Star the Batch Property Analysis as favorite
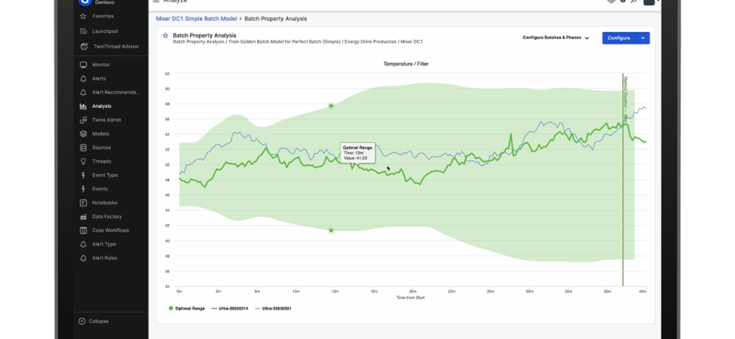The width and height of the screenshot is (735, 339). pyautogui.click(x=165, y=36)
